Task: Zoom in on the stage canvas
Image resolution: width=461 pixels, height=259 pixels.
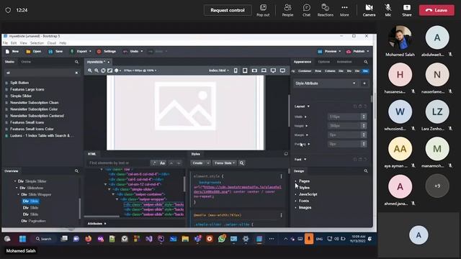Action: (x=89, y=71)
